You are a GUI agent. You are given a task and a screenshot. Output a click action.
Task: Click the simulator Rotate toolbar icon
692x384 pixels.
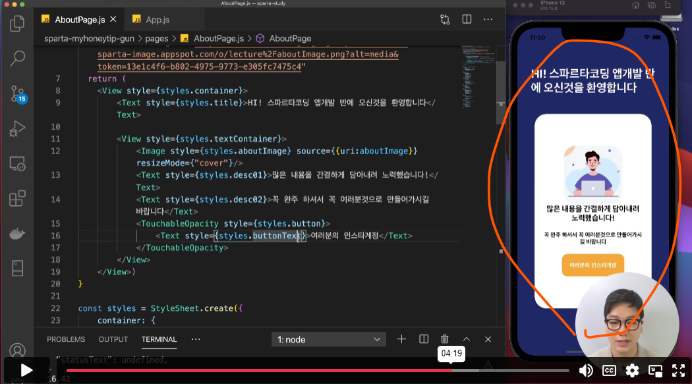667,5
